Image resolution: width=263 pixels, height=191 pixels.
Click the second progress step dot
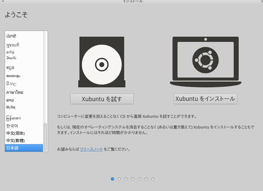119,179
